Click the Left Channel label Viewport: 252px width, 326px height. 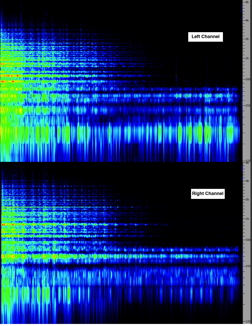pos(205,37)
